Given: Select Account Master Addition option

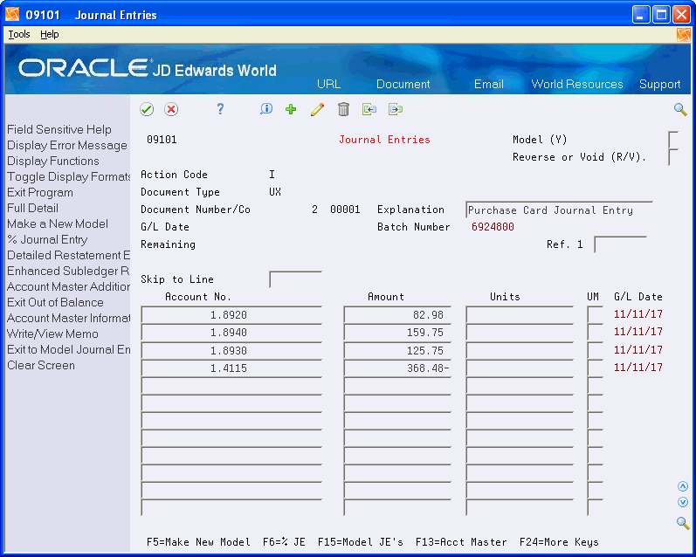Looking at the screenshot, I should tap(69, 286).
